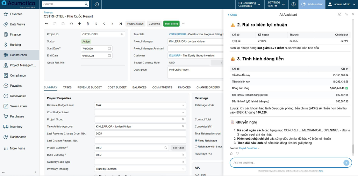The width and height of the screenshot is (358, 176).
Task: Delete the project with trash icon
Action: coord(88,24)
